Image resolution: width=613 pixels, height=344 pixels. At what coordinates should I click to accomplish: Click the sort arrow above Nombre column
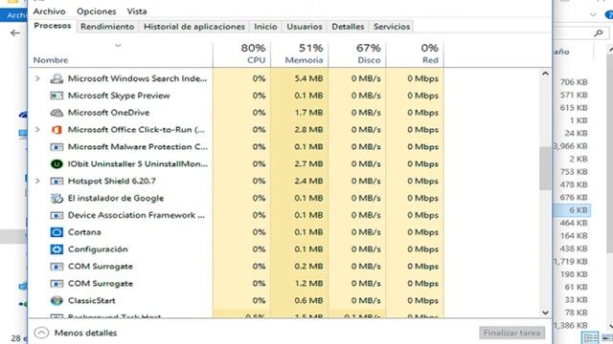click(118, 46)
